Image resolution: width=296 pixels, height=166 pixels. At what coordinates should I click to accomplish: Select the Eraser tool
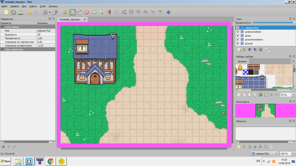(x=87, y=12)
